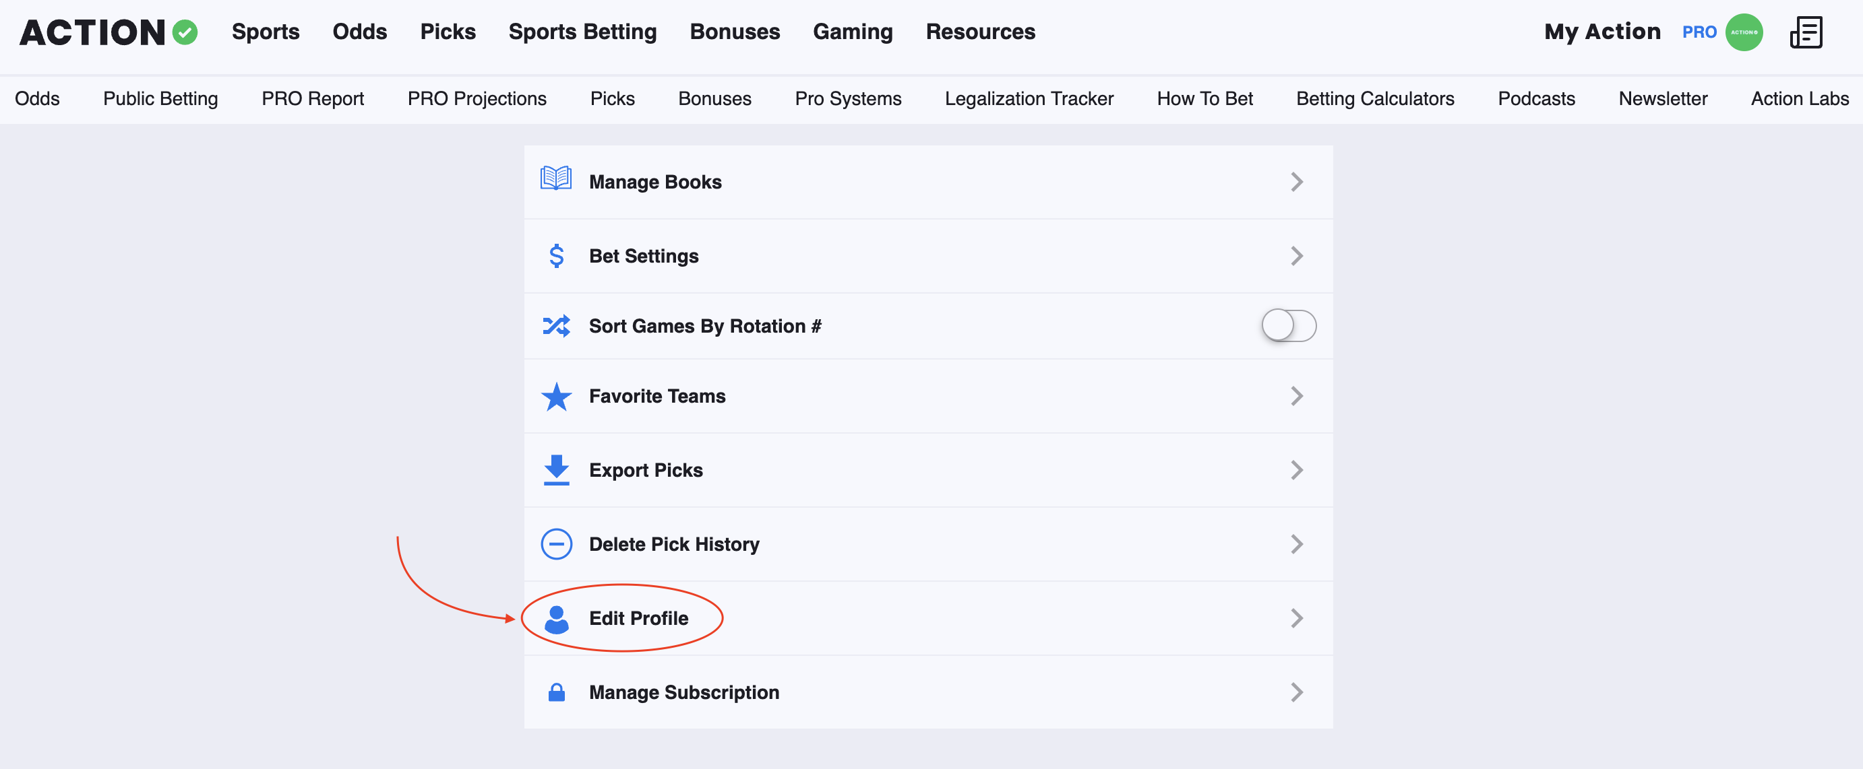This screenshot has height=769, width=1863.
Task: Expand Export Picks chevron
Action: 1297,471
